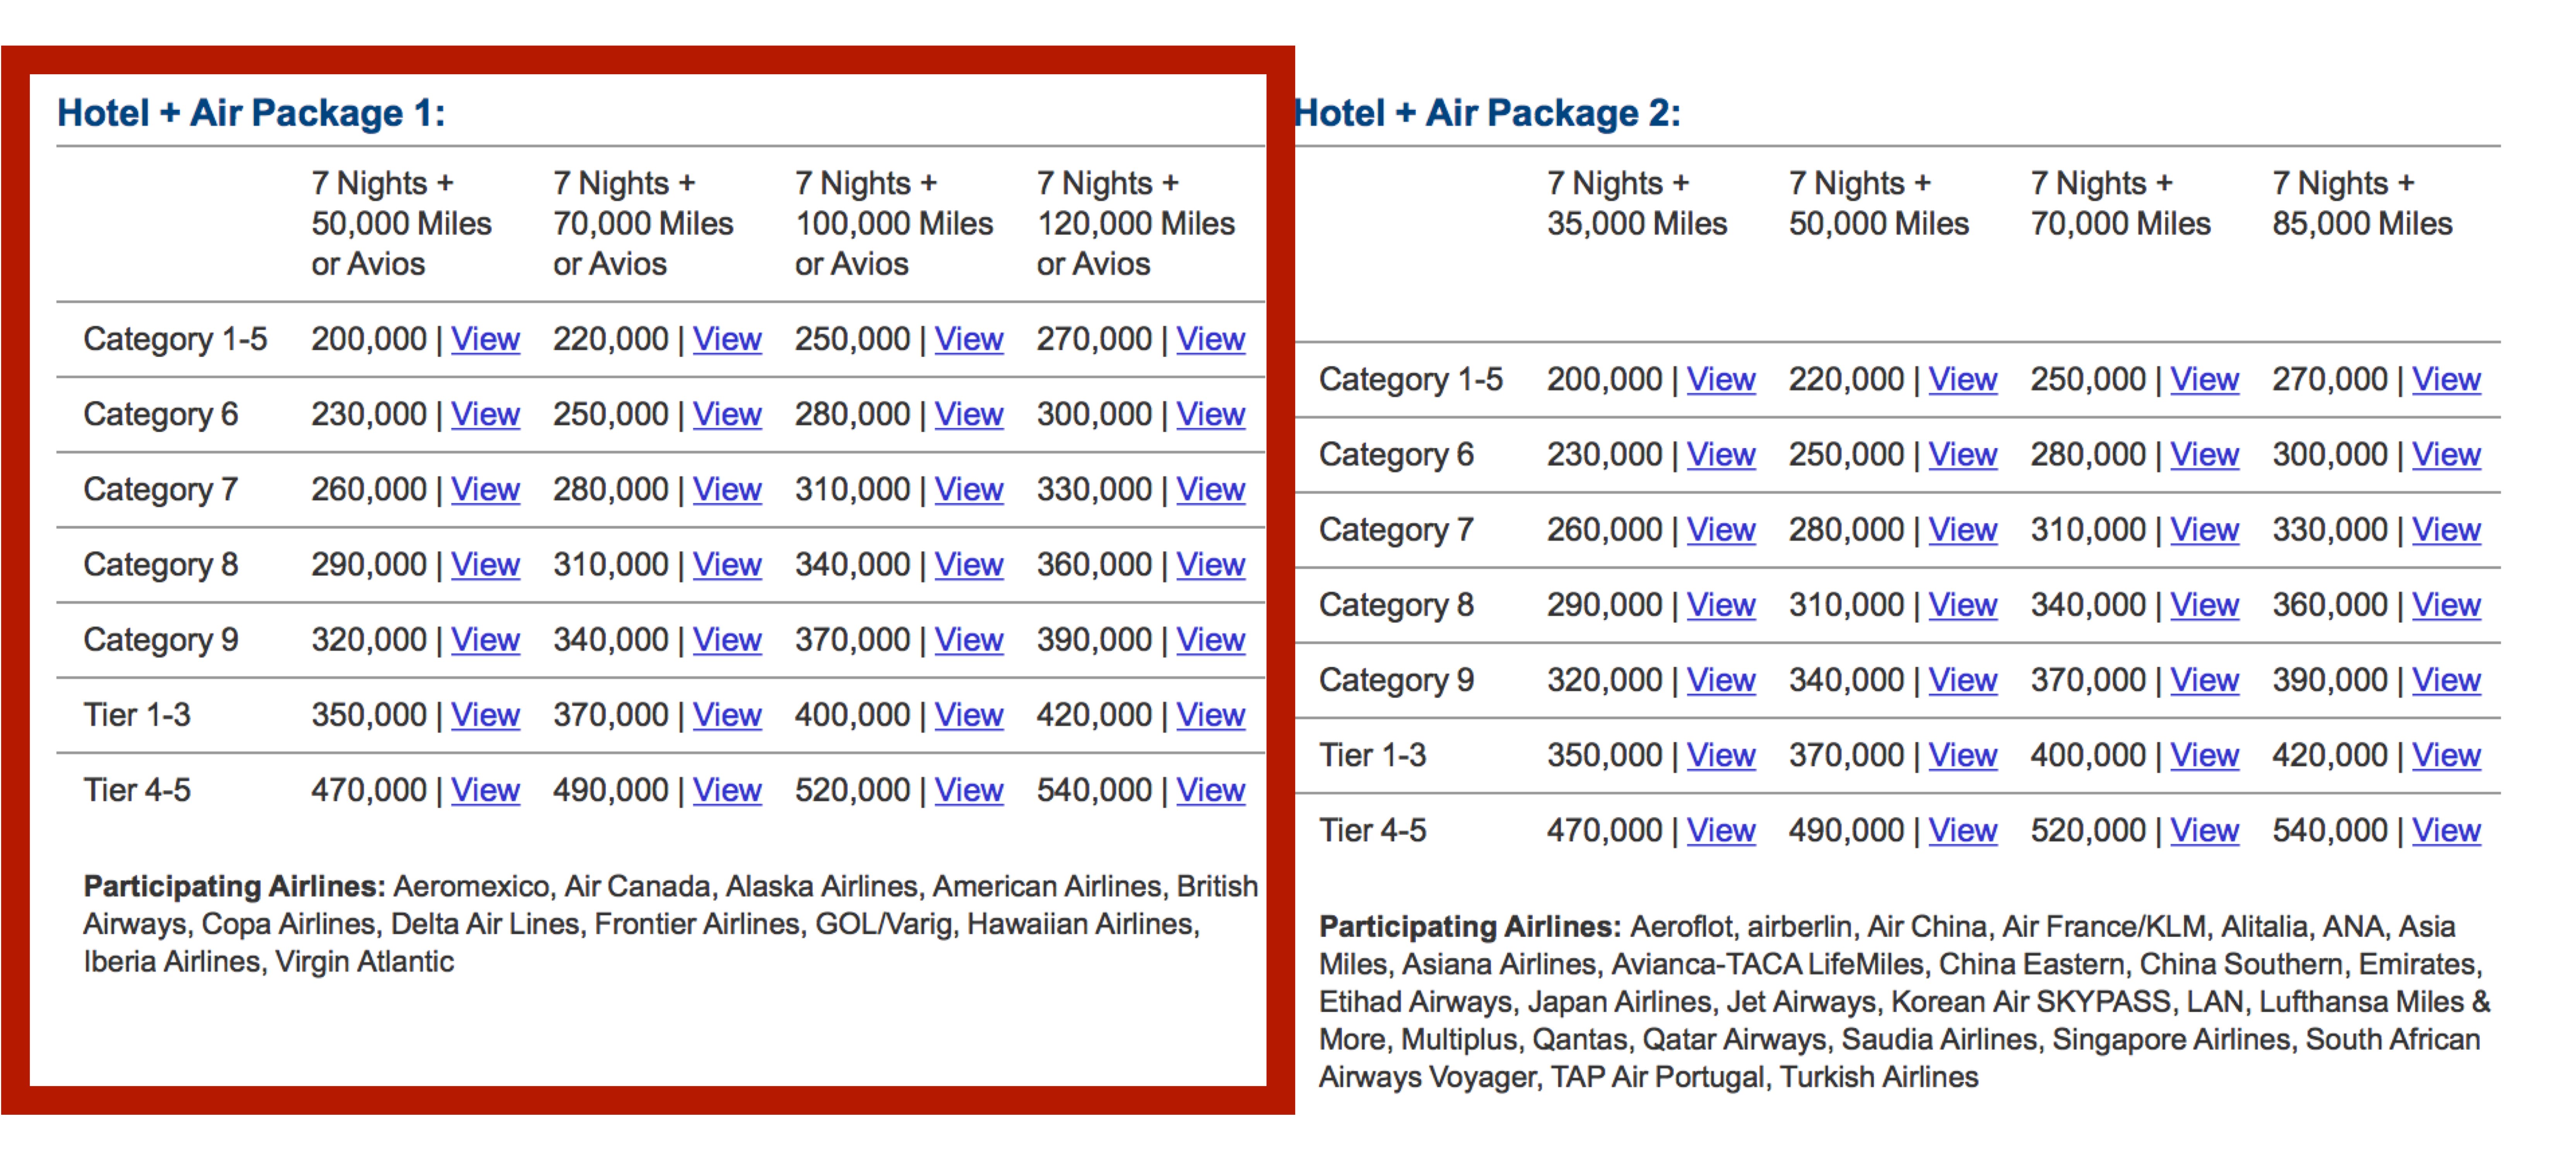Open View for Package 1 Category 8 360,000
Screen dimensions: 2576x1165
click(1210, 565)
